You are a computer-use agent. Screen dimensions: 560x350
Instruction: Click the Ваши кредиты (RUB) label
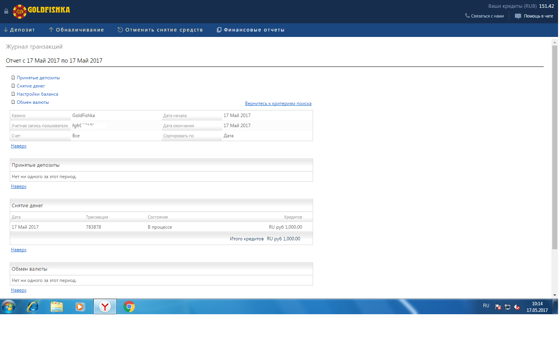[x=513, y=6]
